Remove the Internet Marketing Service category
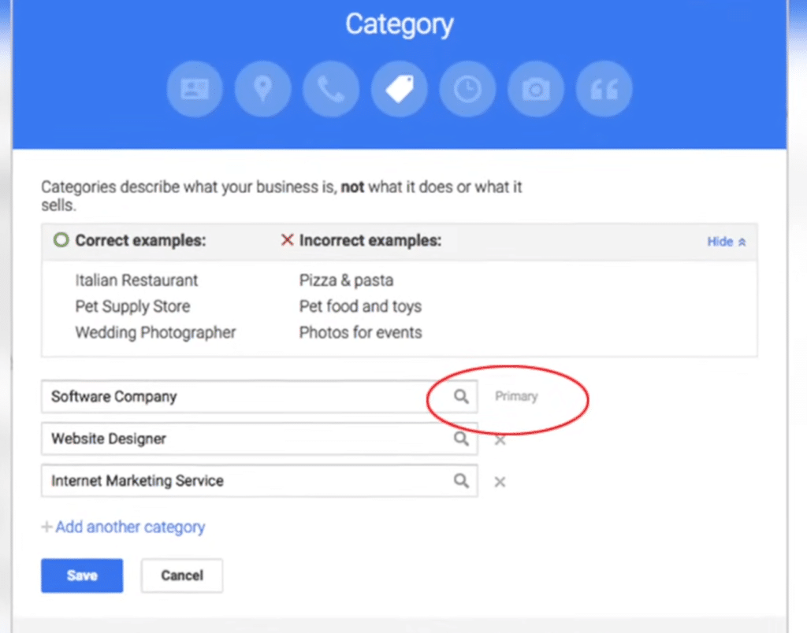Viewport: 807px width, 633px height. 500,481
